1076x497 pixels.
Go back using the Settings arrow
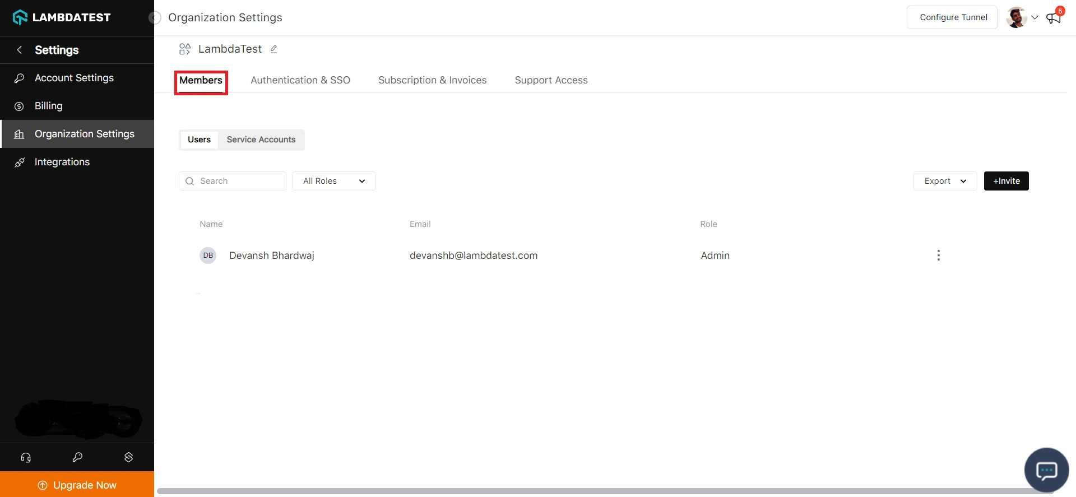coord(20,50)
